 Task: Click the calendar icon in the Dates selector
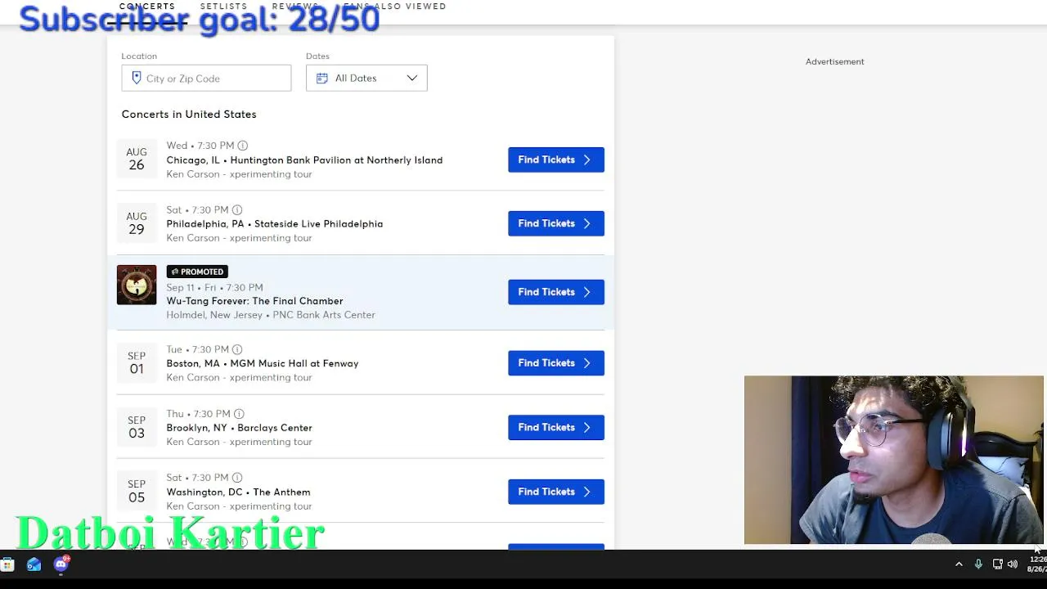click(x=322, y=79)
